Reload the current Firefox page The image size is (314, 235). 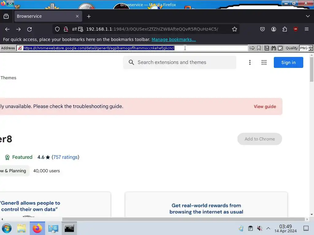pos(29,29)
